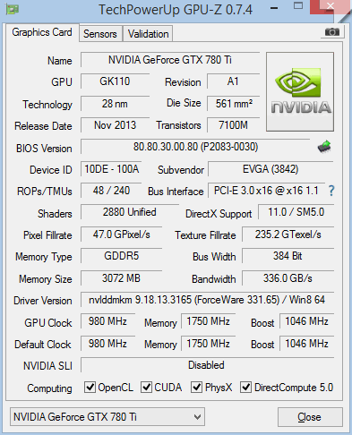This screenshot has width=352, height=435.
Task: Click the Bus Width field 384 Bit
Action: [x=288, y=256]
